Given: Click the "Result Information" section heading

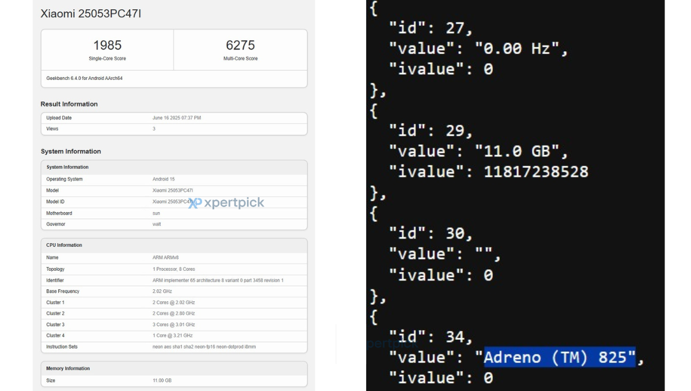Looking at the screenshot, I should [69, 104].
